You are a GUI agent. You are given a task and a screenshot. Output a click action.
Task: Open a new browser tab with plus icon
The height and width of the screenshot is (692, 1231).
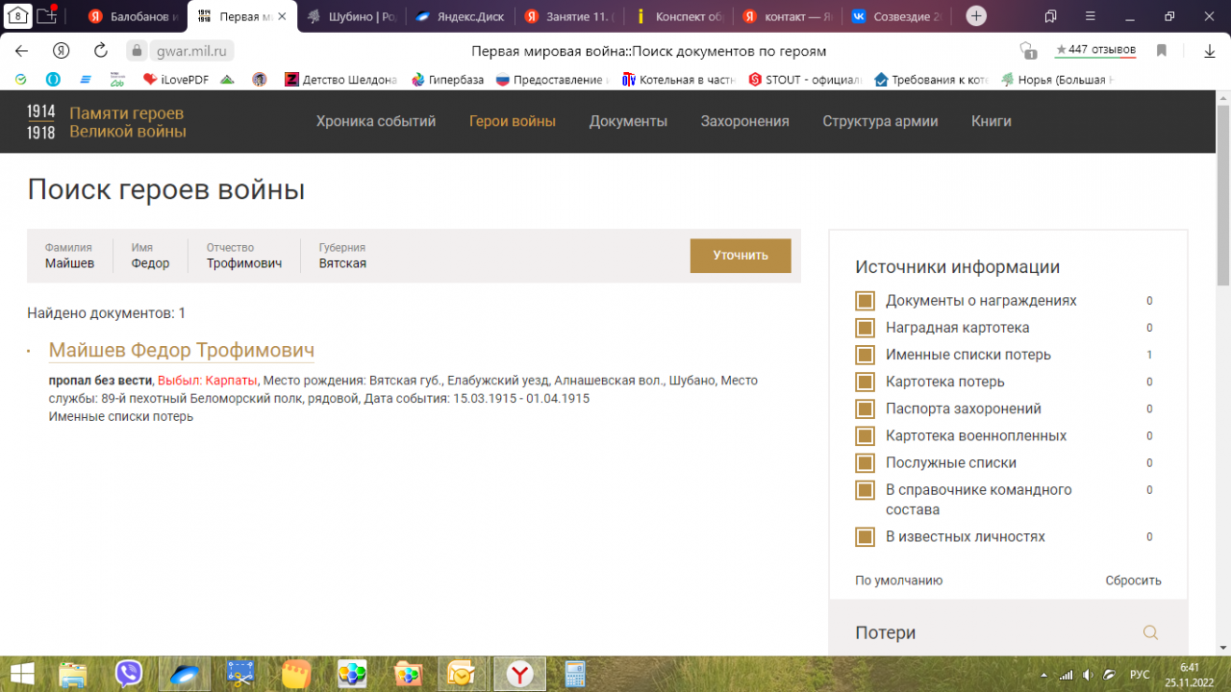(x=976, y=16)
